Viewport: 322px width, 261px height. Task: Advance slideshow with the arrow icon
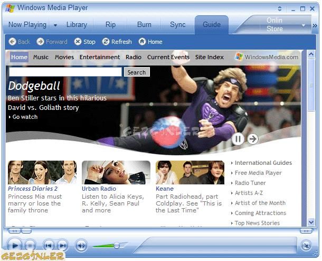[253, 139]
